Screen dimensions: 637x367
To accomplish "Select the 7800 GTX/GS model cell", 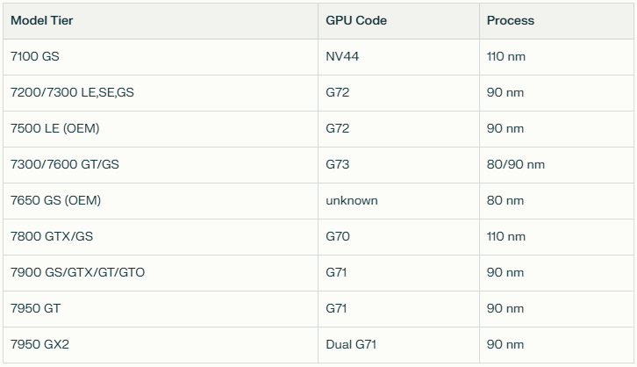I will click(x=52, y=236).
